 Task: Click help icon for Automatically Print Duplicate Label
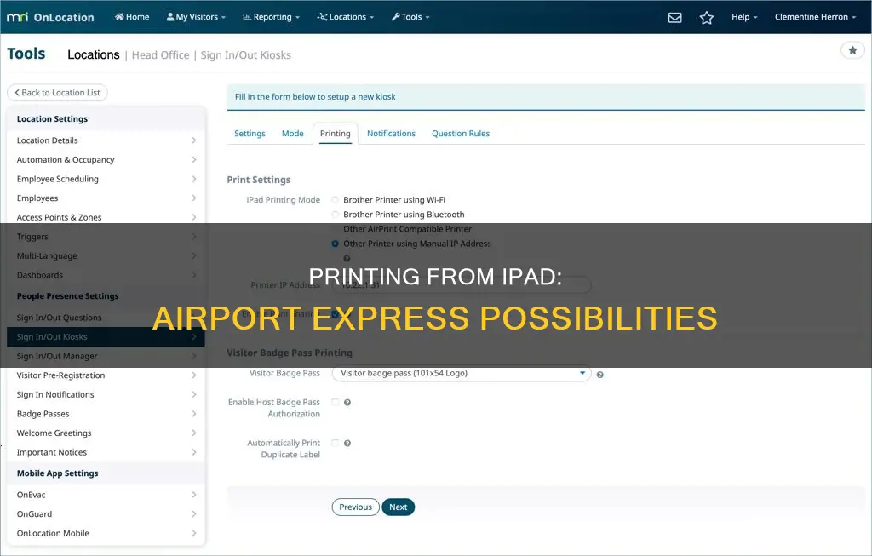click(x=347, y=443)
